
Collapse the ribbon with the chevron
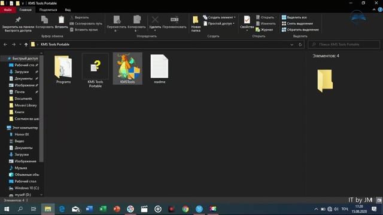click(374, 10)
